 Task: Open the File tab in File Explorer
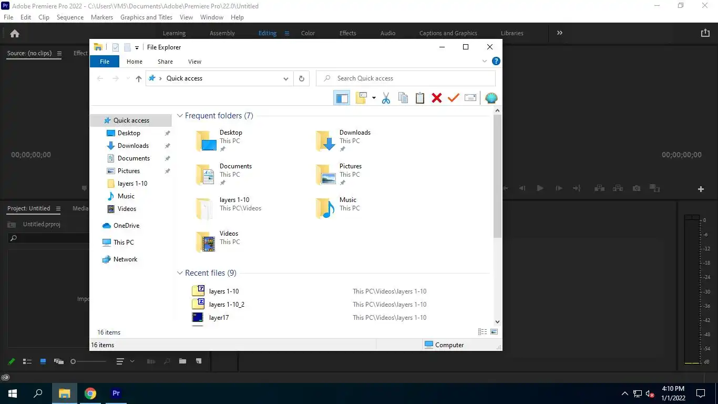click(105, 62)
